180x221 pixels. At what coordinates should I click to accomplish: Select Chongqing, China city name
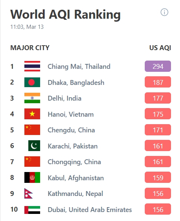tap(74, 162)
